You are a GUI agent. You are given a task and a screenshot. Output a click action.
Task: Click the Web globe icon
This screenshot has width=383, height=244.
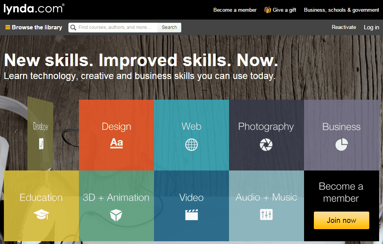(191, 145)
